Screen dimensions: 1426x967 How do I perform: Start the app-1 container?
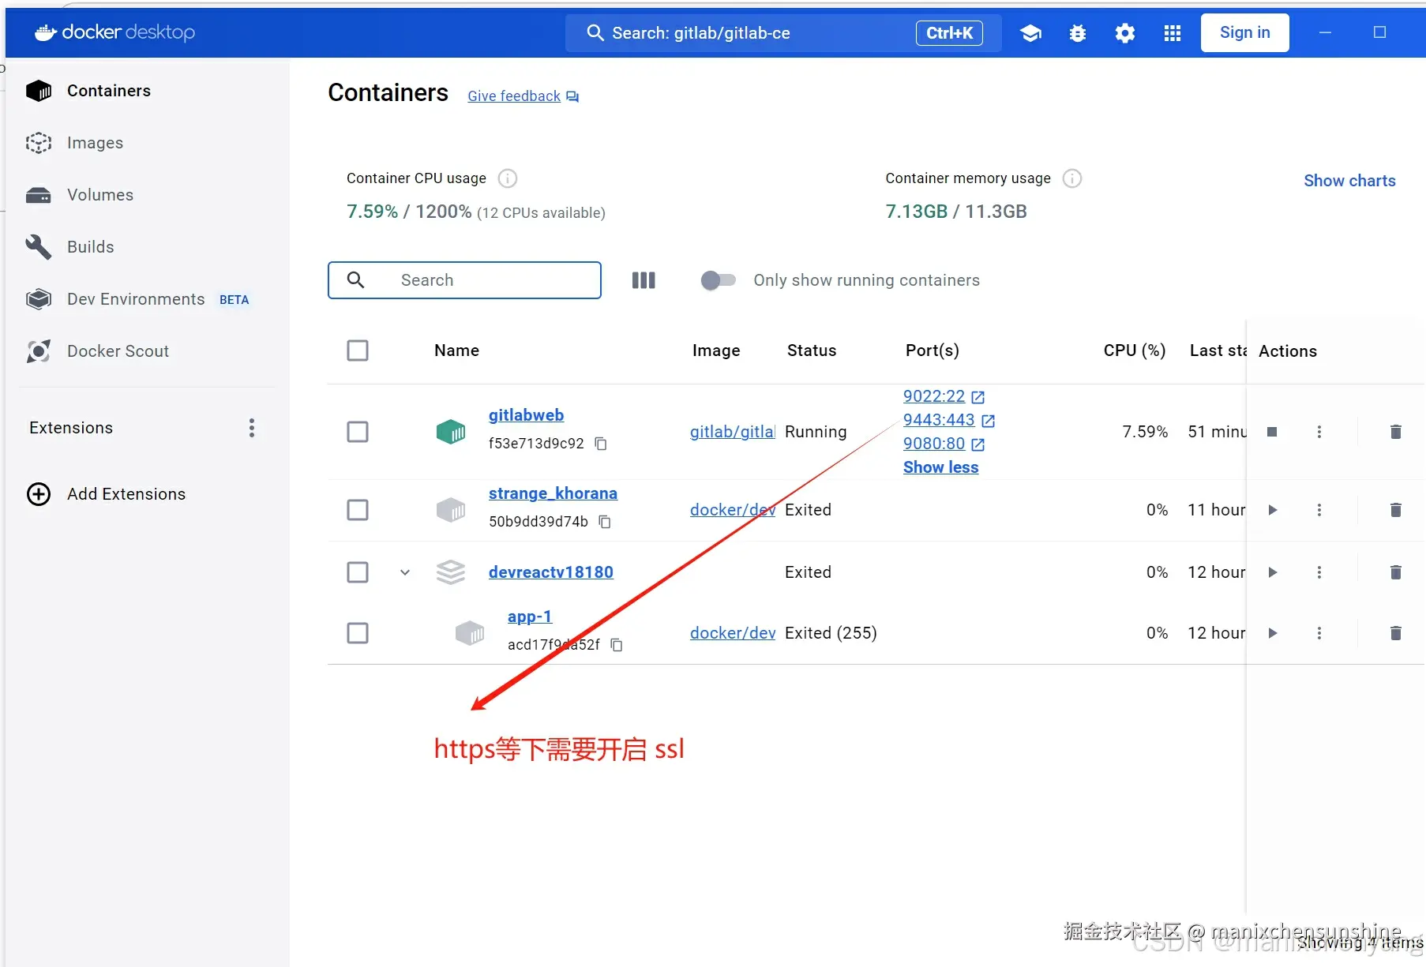tap(1272, 633)
